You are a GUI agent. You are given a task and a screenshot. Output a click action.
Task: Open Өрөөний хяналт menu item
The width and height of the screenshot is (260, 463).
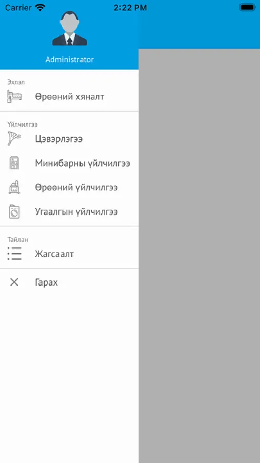tap(69, 97)
